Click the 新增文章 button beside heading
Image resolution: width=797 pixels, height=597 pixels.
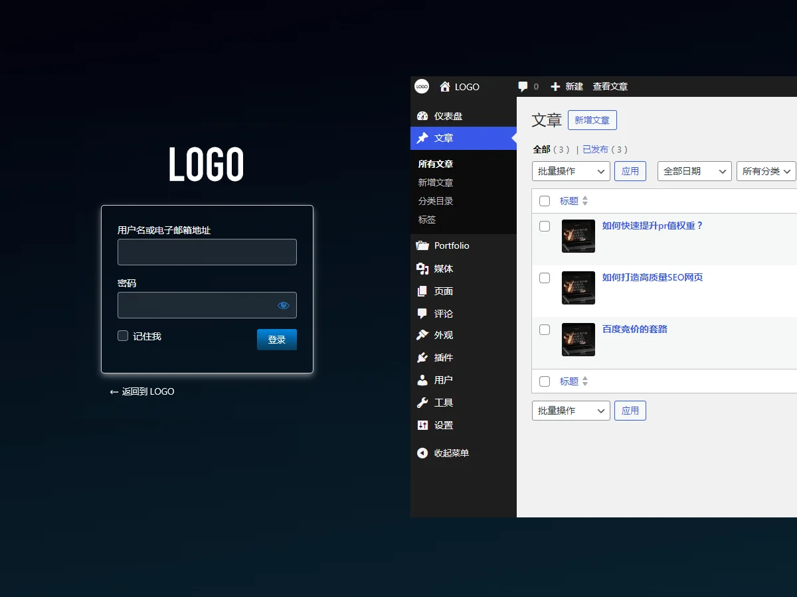point(592,120)
